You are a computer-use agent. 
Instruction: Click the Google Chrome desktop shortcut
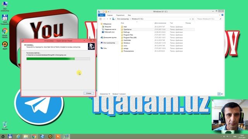click(x=5, y=33)
